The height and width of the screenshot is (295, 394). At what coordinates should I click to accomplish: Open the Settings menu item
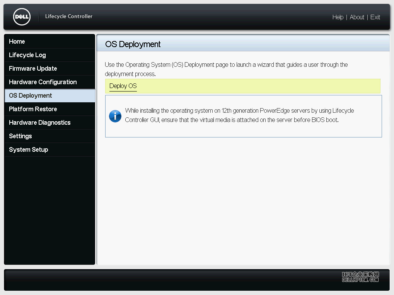[x=49, y=136]
